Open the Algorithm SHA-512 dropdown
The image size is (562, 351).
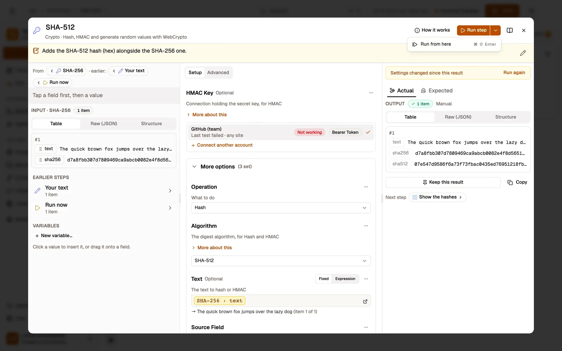pyautogui.click(x=281, y=261)
